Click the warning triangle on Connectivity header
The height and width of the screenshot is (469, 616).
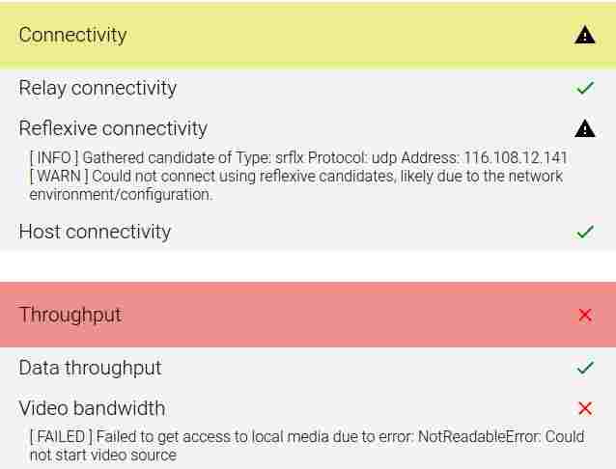584,35
